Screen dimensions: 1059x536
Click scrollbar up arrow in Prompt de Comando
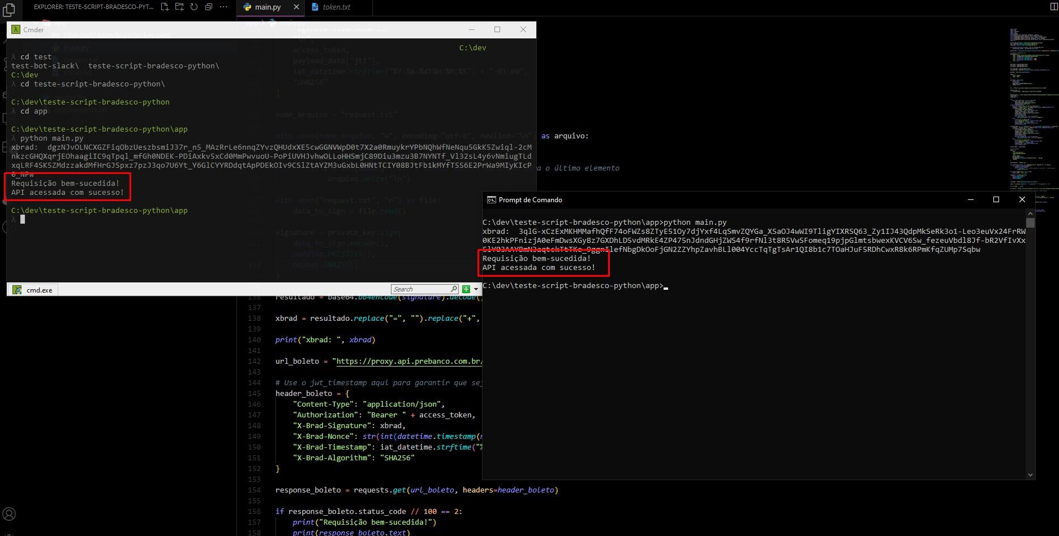(1030, 213)
